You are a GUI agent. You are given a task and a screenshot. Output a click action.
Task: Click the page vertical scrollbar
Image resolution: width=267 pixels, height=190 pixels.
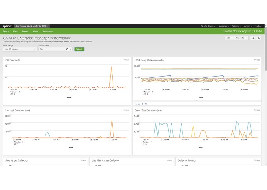click(x=266, y=48)
